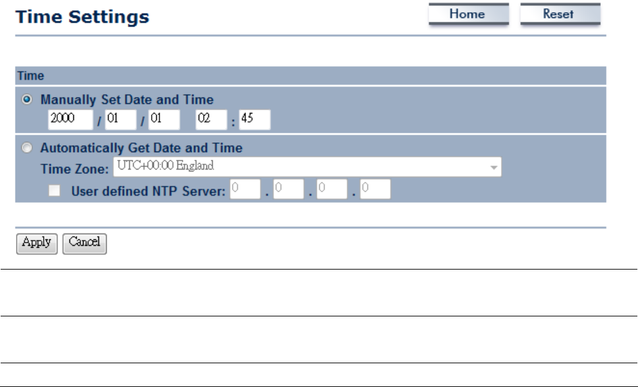The height and width of the screenshot is (387, 638).
Task: Click second NTP Server octet field
Action: [288, 189]
